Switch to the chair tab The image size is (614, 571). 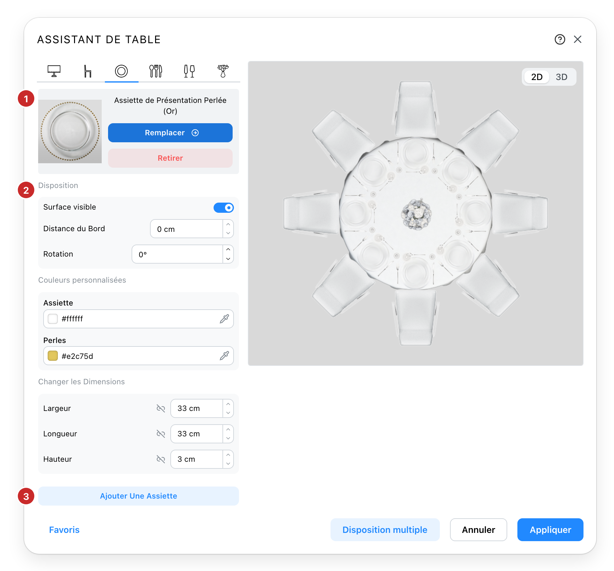coord(88,71)
